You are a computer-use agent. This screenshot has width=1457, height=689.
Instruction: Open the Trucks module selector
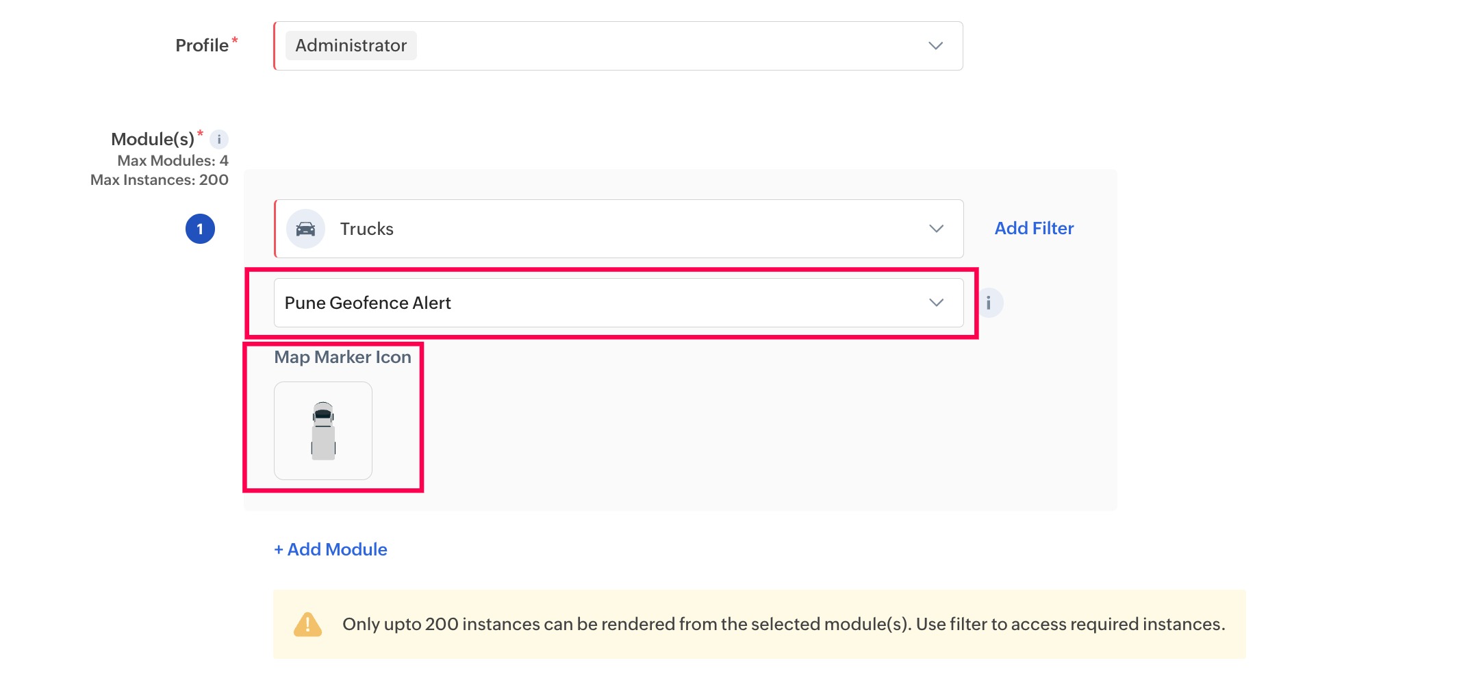(616, 229)
